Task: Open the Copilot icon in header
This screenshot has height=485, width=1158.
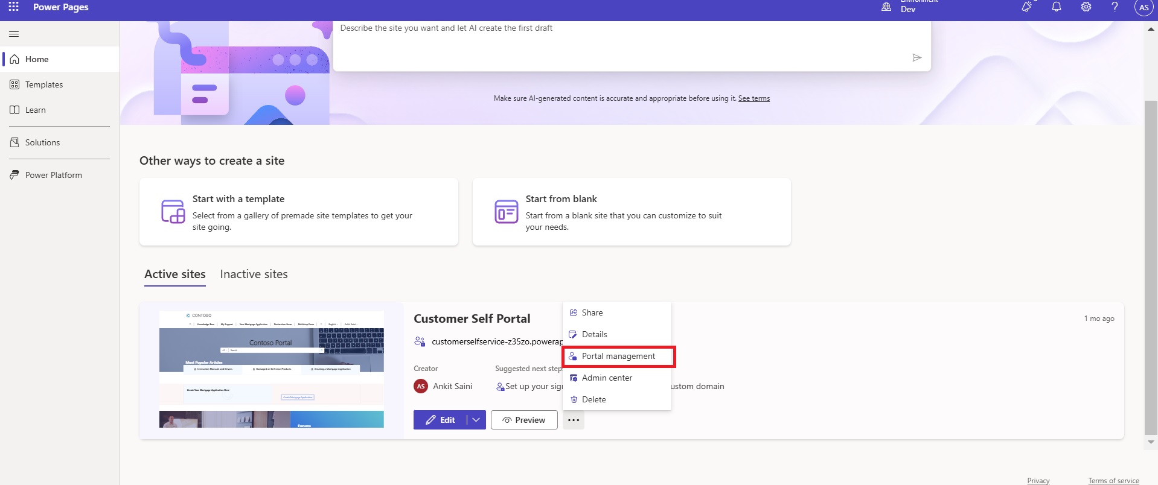Action: pyautogui.click(x=1026, y=7)
